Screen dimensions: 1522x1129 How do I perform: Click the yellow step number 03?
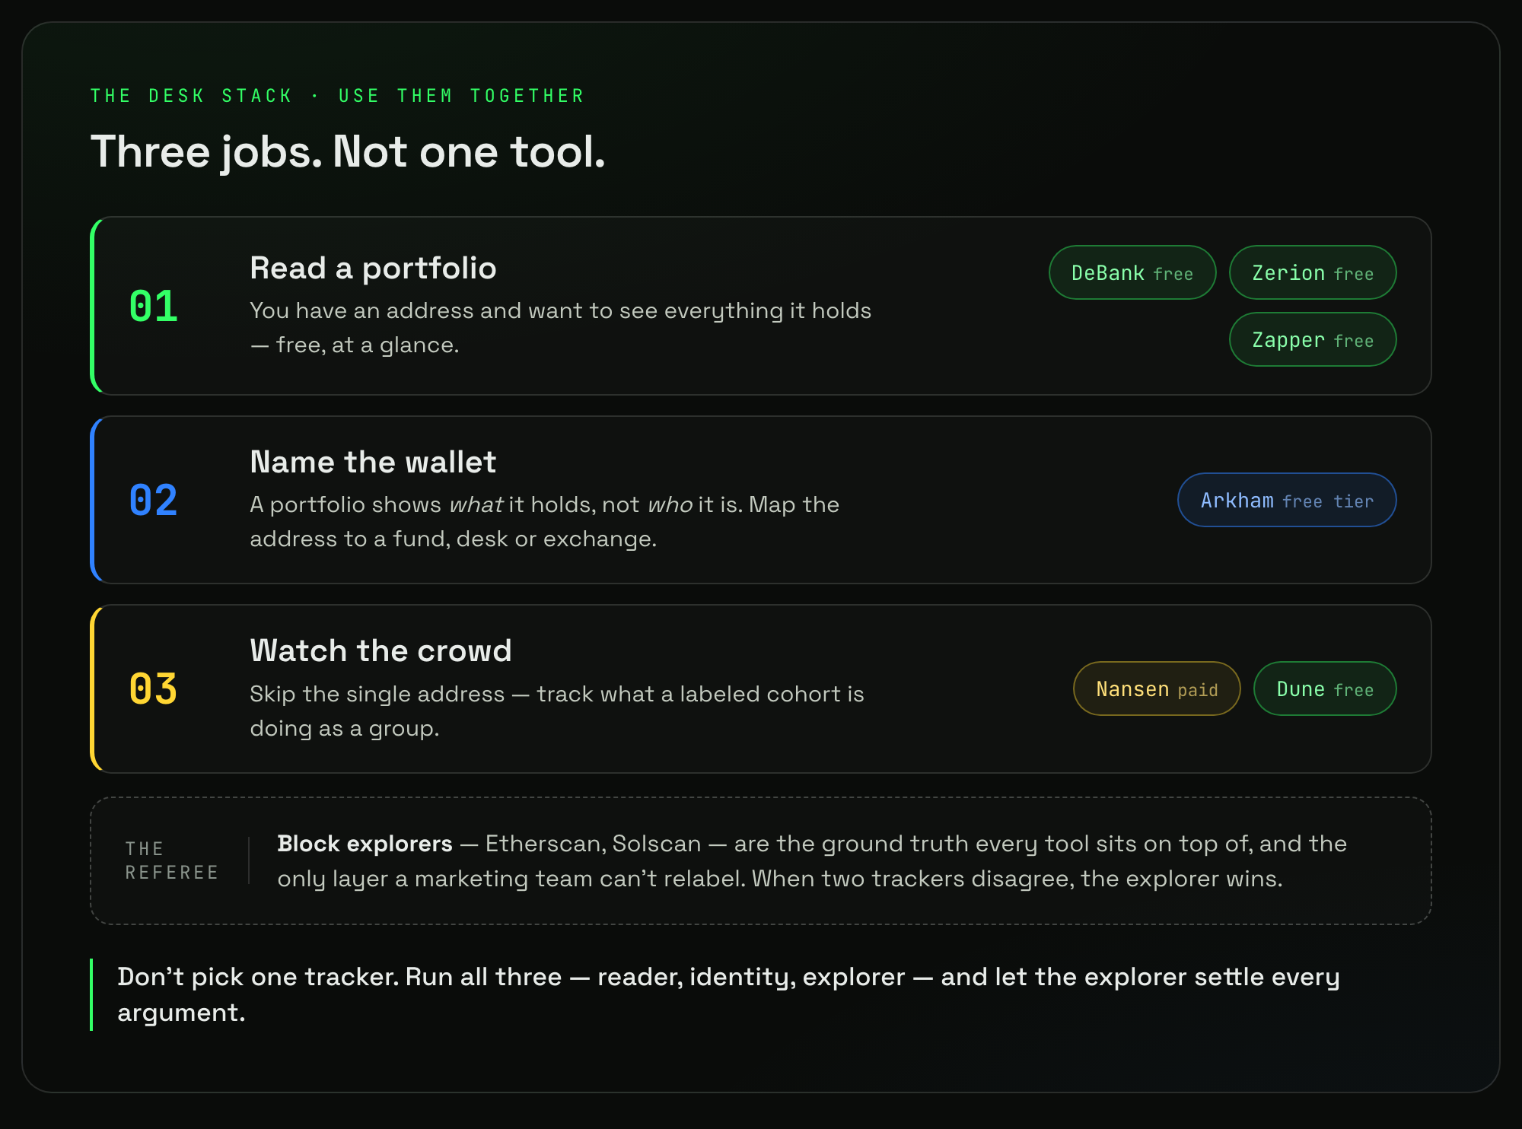153,689
